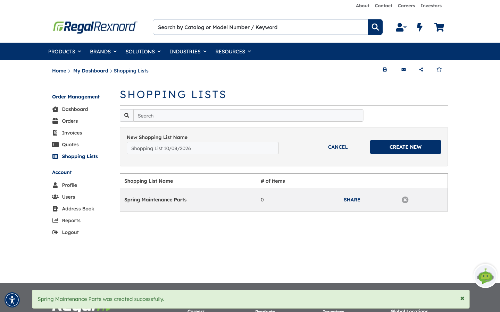
Task: Click the shopping lists Search field
Action: coord(248,115)
